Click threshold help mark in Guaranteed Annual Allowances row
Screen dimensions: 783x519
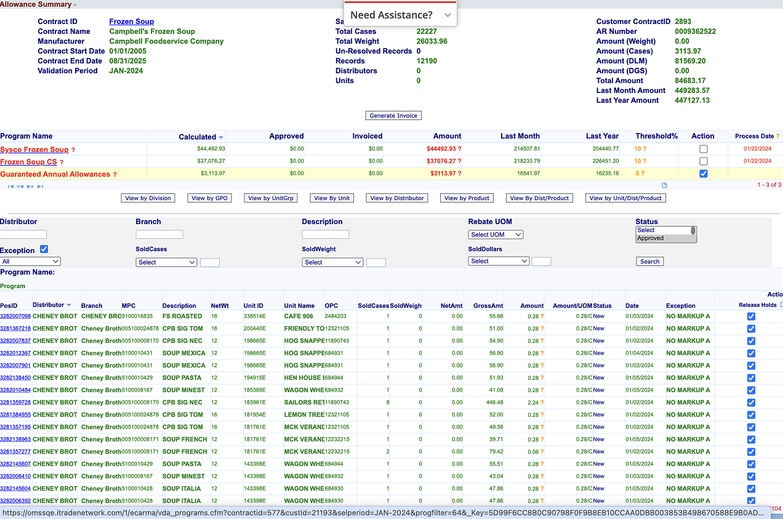[644, 174]
